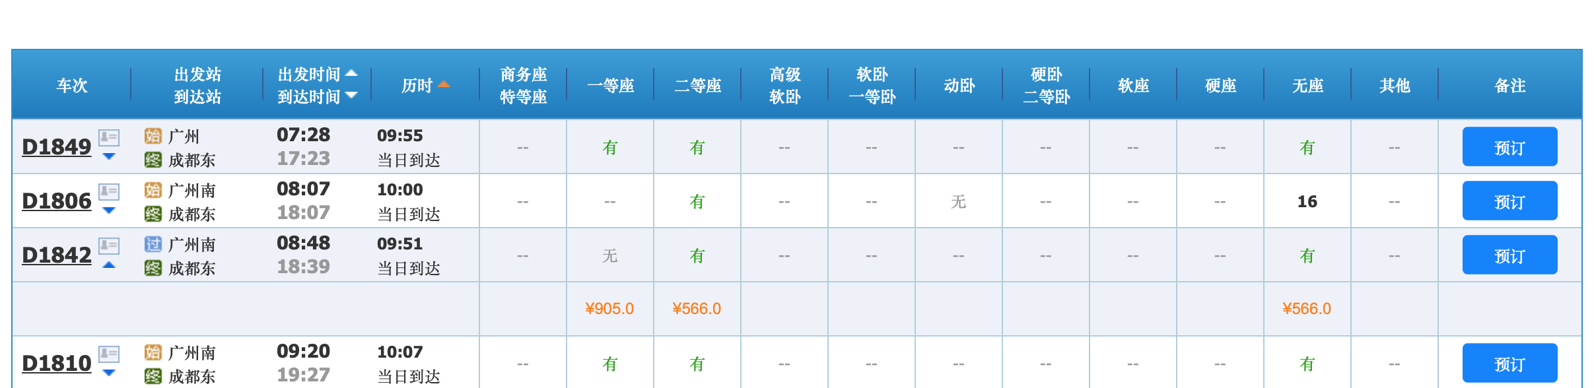Click the 18:39 arrival time for D1842
1594x388 pixels.
tap(303, 267)
